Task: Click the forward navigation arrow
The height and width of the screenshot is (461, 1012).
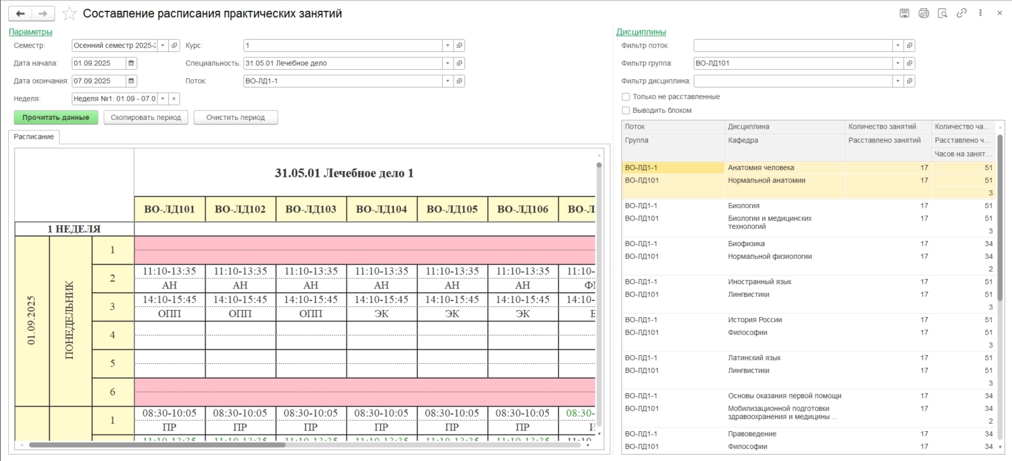Action: click(43, 13)
